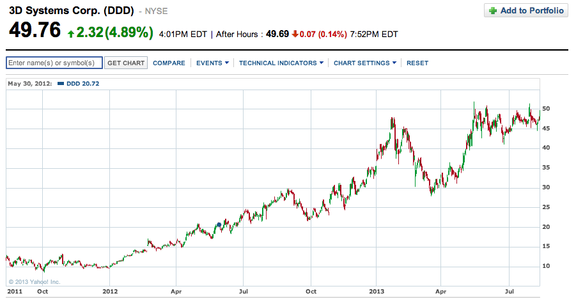This screenshot has width=576, height=298.
Task: Reset the chart using the Reset link
Action: click(x=417, y=63)
